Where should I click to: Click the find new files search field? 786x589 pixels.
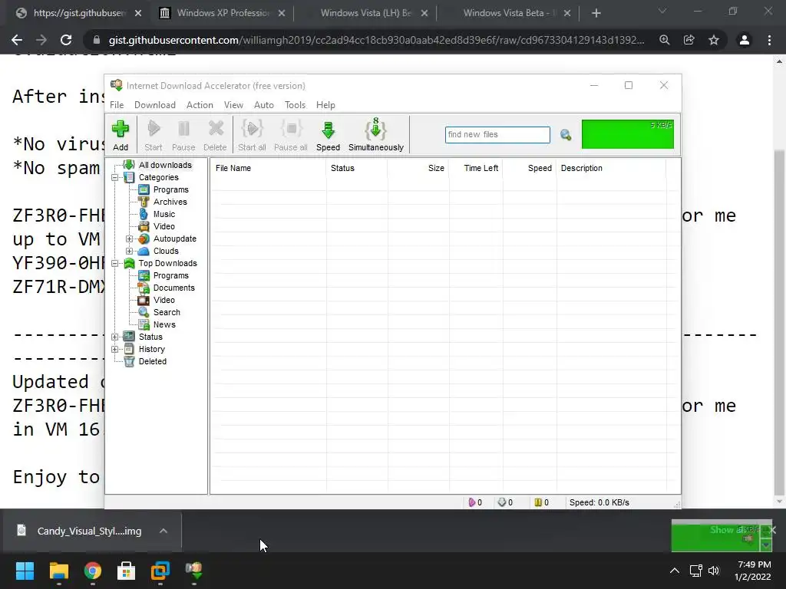click(497, 134)
